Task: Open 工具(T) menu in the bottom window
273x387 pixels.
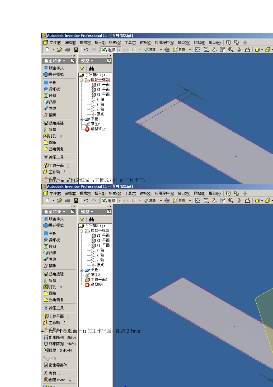Action: point(130,193)
